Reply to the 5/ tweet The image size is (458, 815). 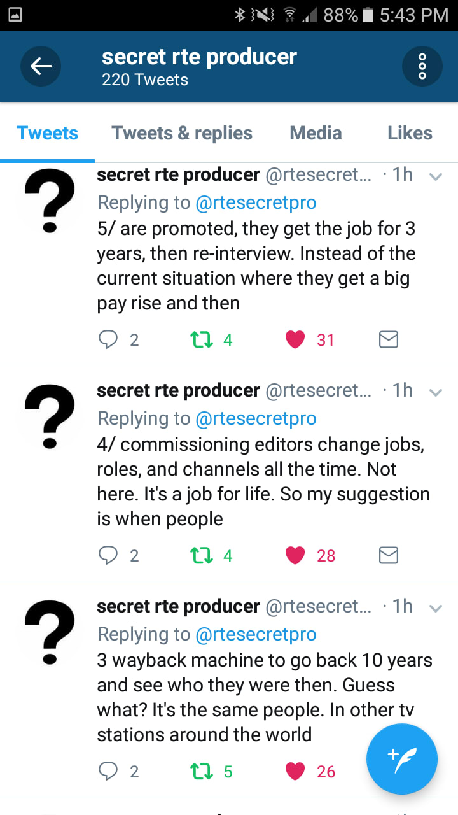(109, 340)
